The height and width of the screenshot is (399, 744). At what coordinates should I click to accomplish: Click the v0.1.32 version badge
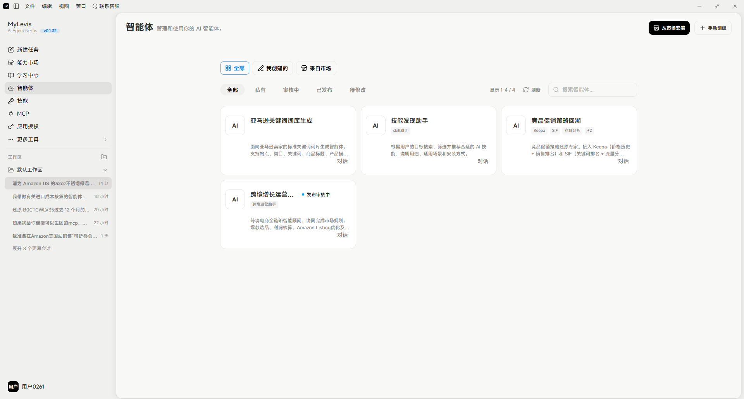[x=50, y=31]
